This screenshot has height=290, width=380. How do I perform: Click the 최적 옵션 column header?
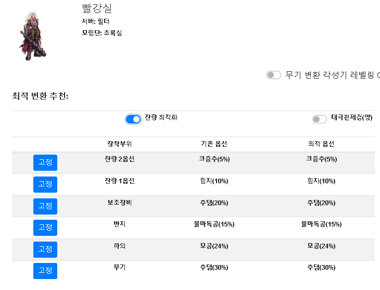tap(321, 144)
